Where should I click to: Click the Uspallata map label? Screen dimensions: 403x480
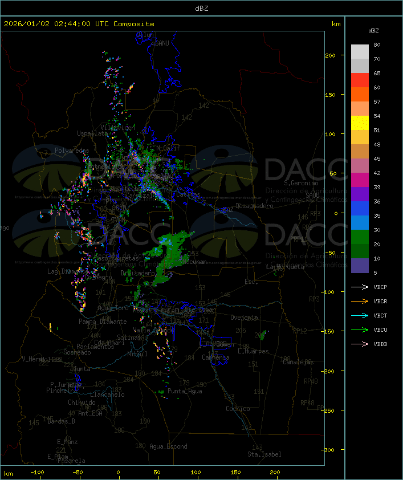tap(92, 133)
